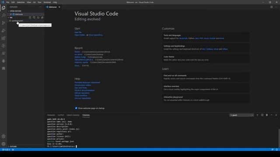Switch to the Problems panel tab
Image resolution: width=280 pixels, height=157 pixels.
coord(51,115)
